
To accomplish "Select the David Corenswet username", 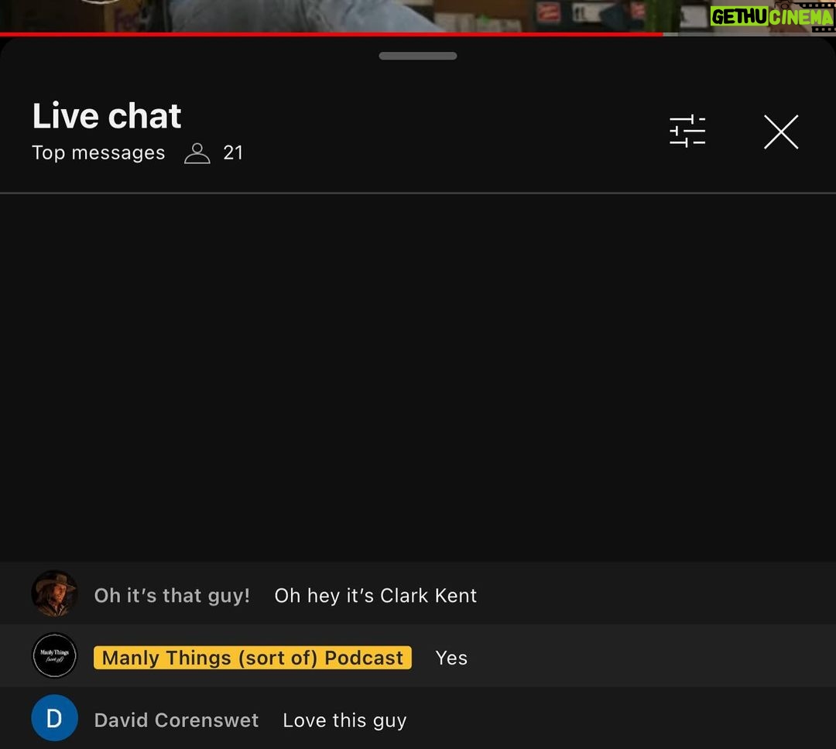I will click(x=176, y=720).
